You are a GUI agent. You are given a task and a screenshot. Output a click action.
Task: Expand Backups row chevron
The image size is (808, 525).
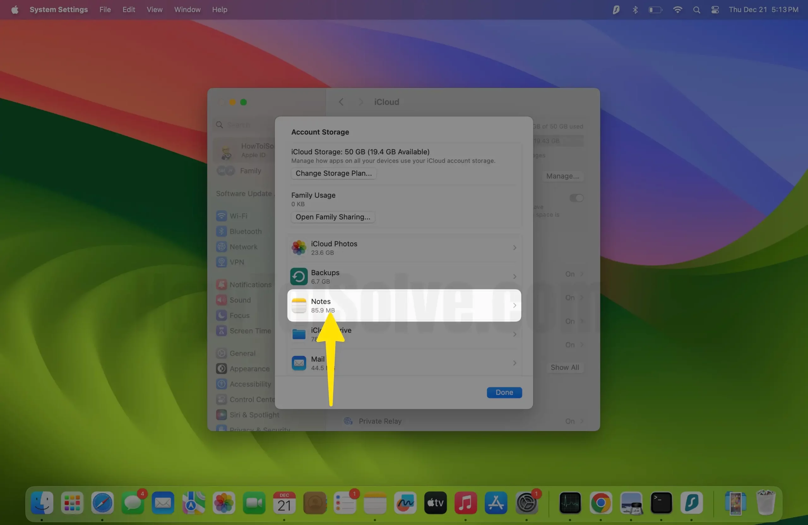click(515, 277)
